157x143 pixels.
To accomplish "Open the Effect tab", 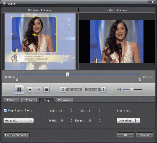I will (11, 100).
